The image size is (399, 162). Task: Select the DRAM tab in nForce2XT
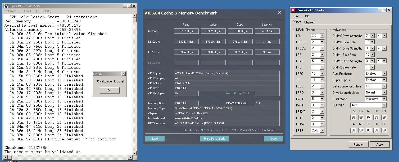(x=297, y=22)
